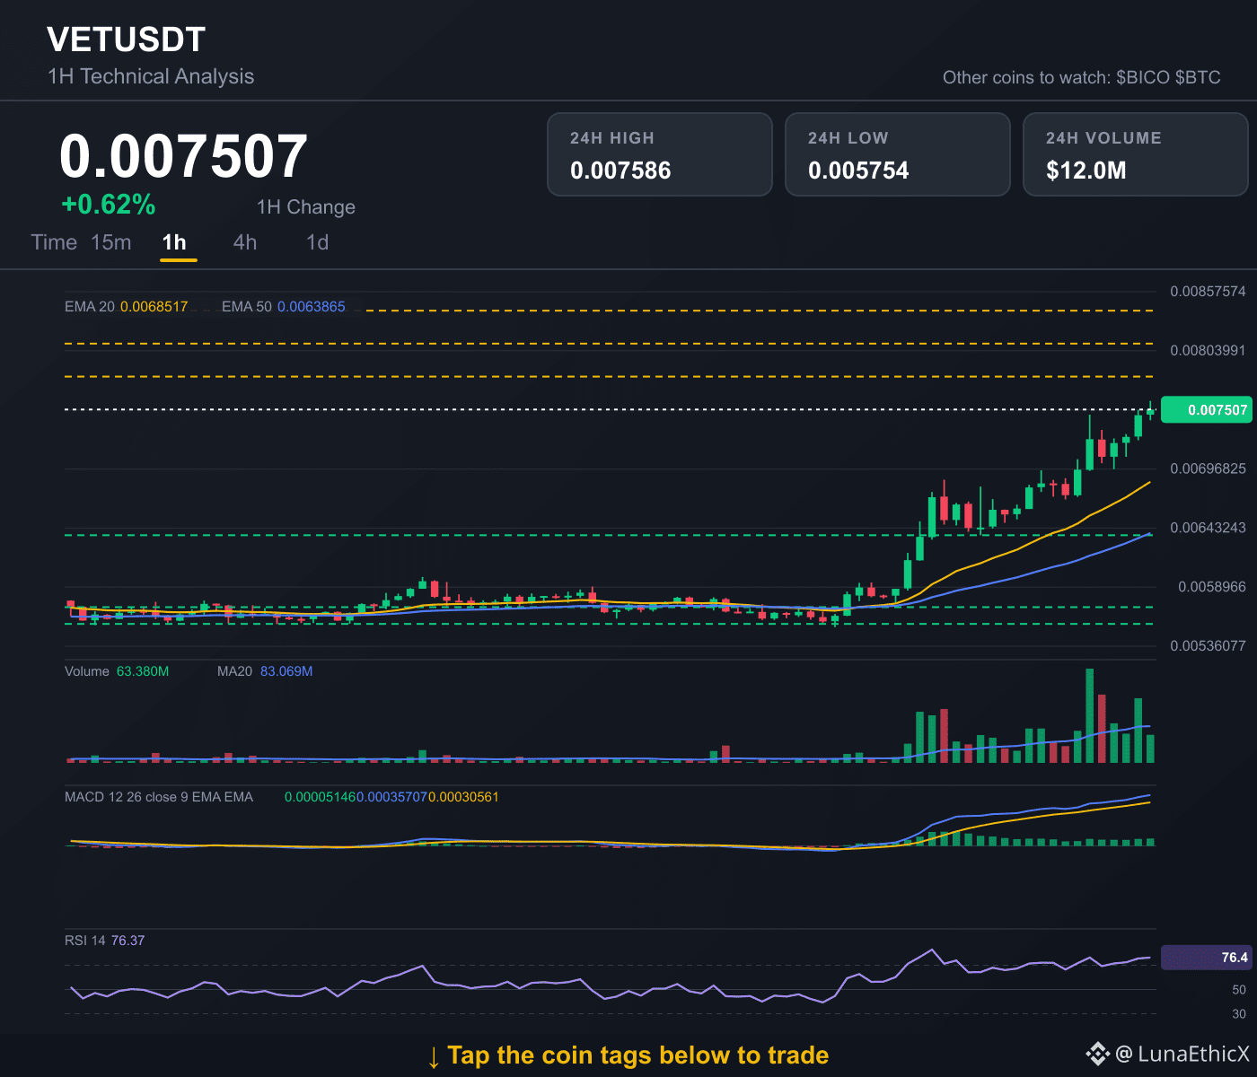Click the 1H Change label
The width and height of the screenshot is (1257, 1077).
coord(306,207)
